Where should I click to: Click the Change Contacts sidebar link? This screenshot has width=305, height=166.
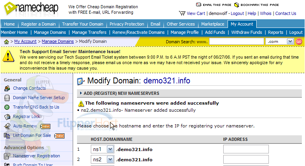(29, 88)
